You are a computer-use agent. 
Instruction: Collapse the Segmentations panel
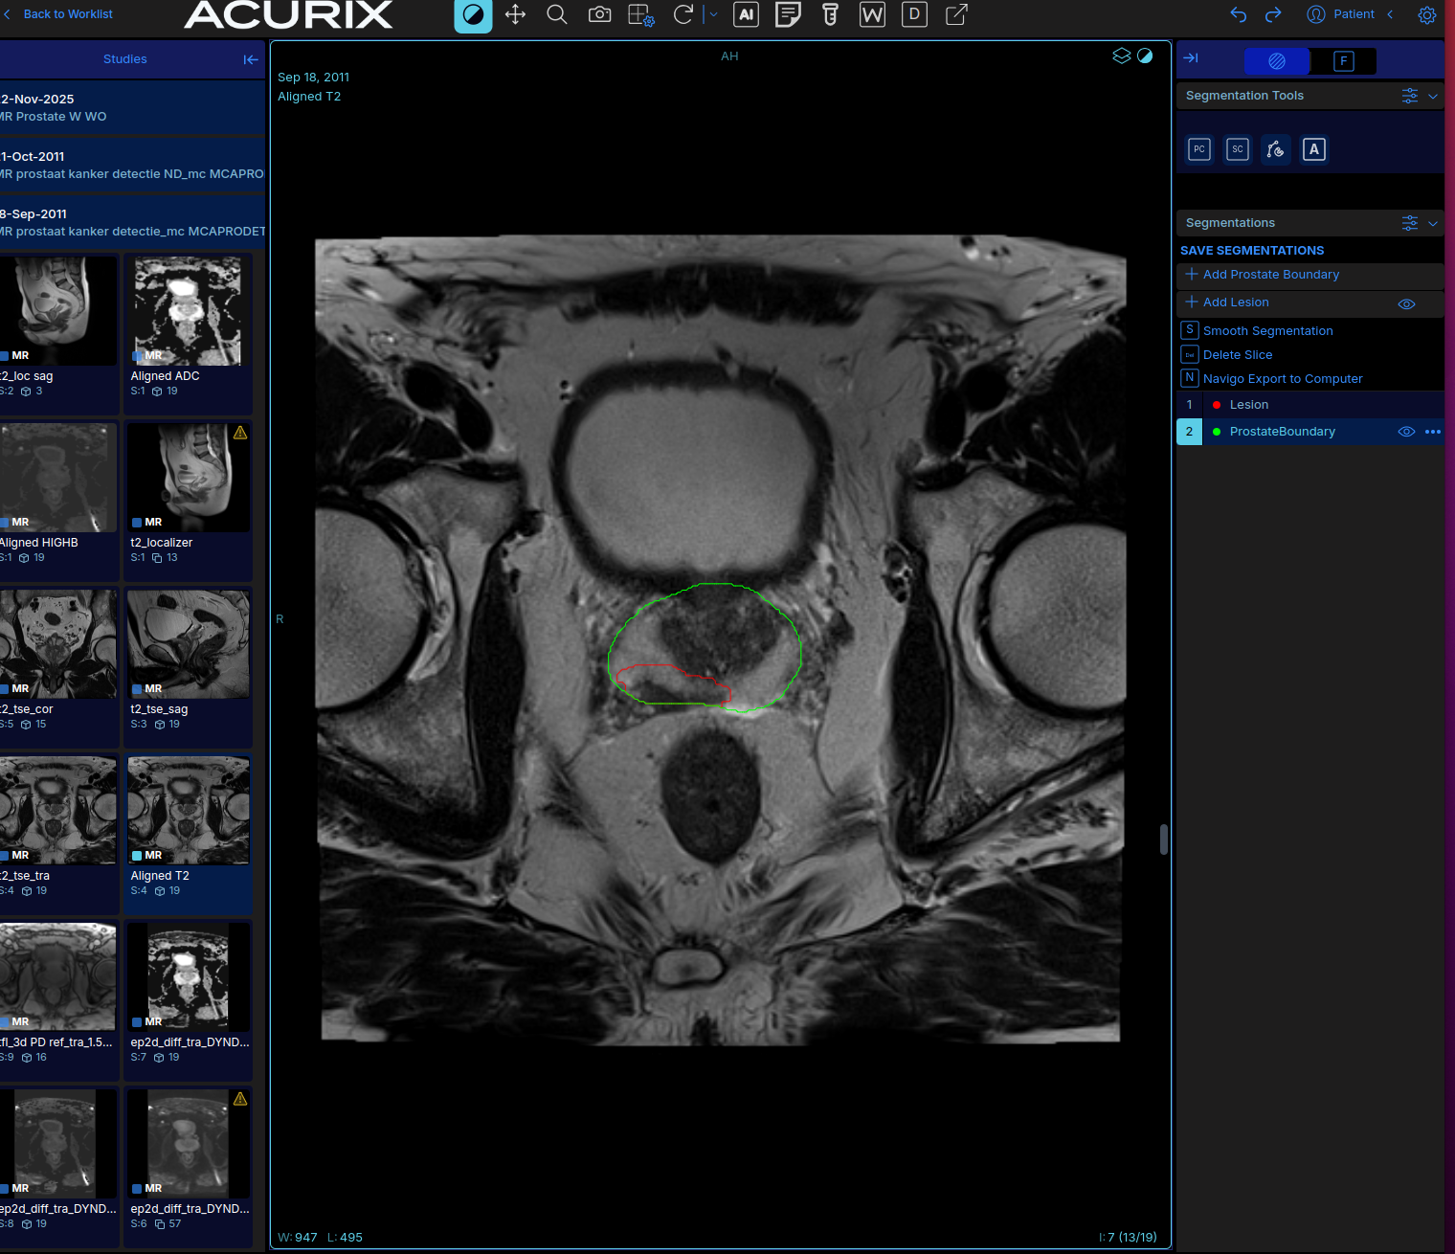coord(1433,222)
